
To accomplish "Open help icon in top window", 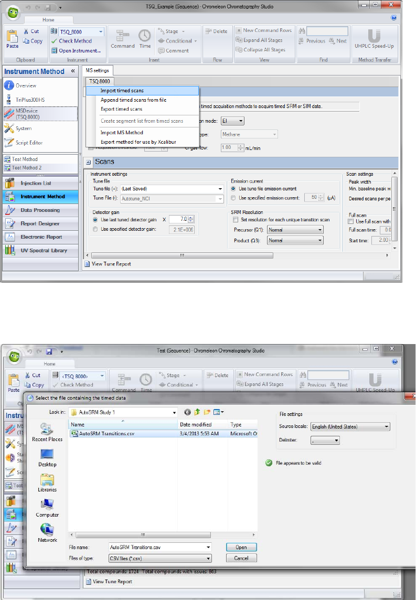I will (x=393, y=18).
